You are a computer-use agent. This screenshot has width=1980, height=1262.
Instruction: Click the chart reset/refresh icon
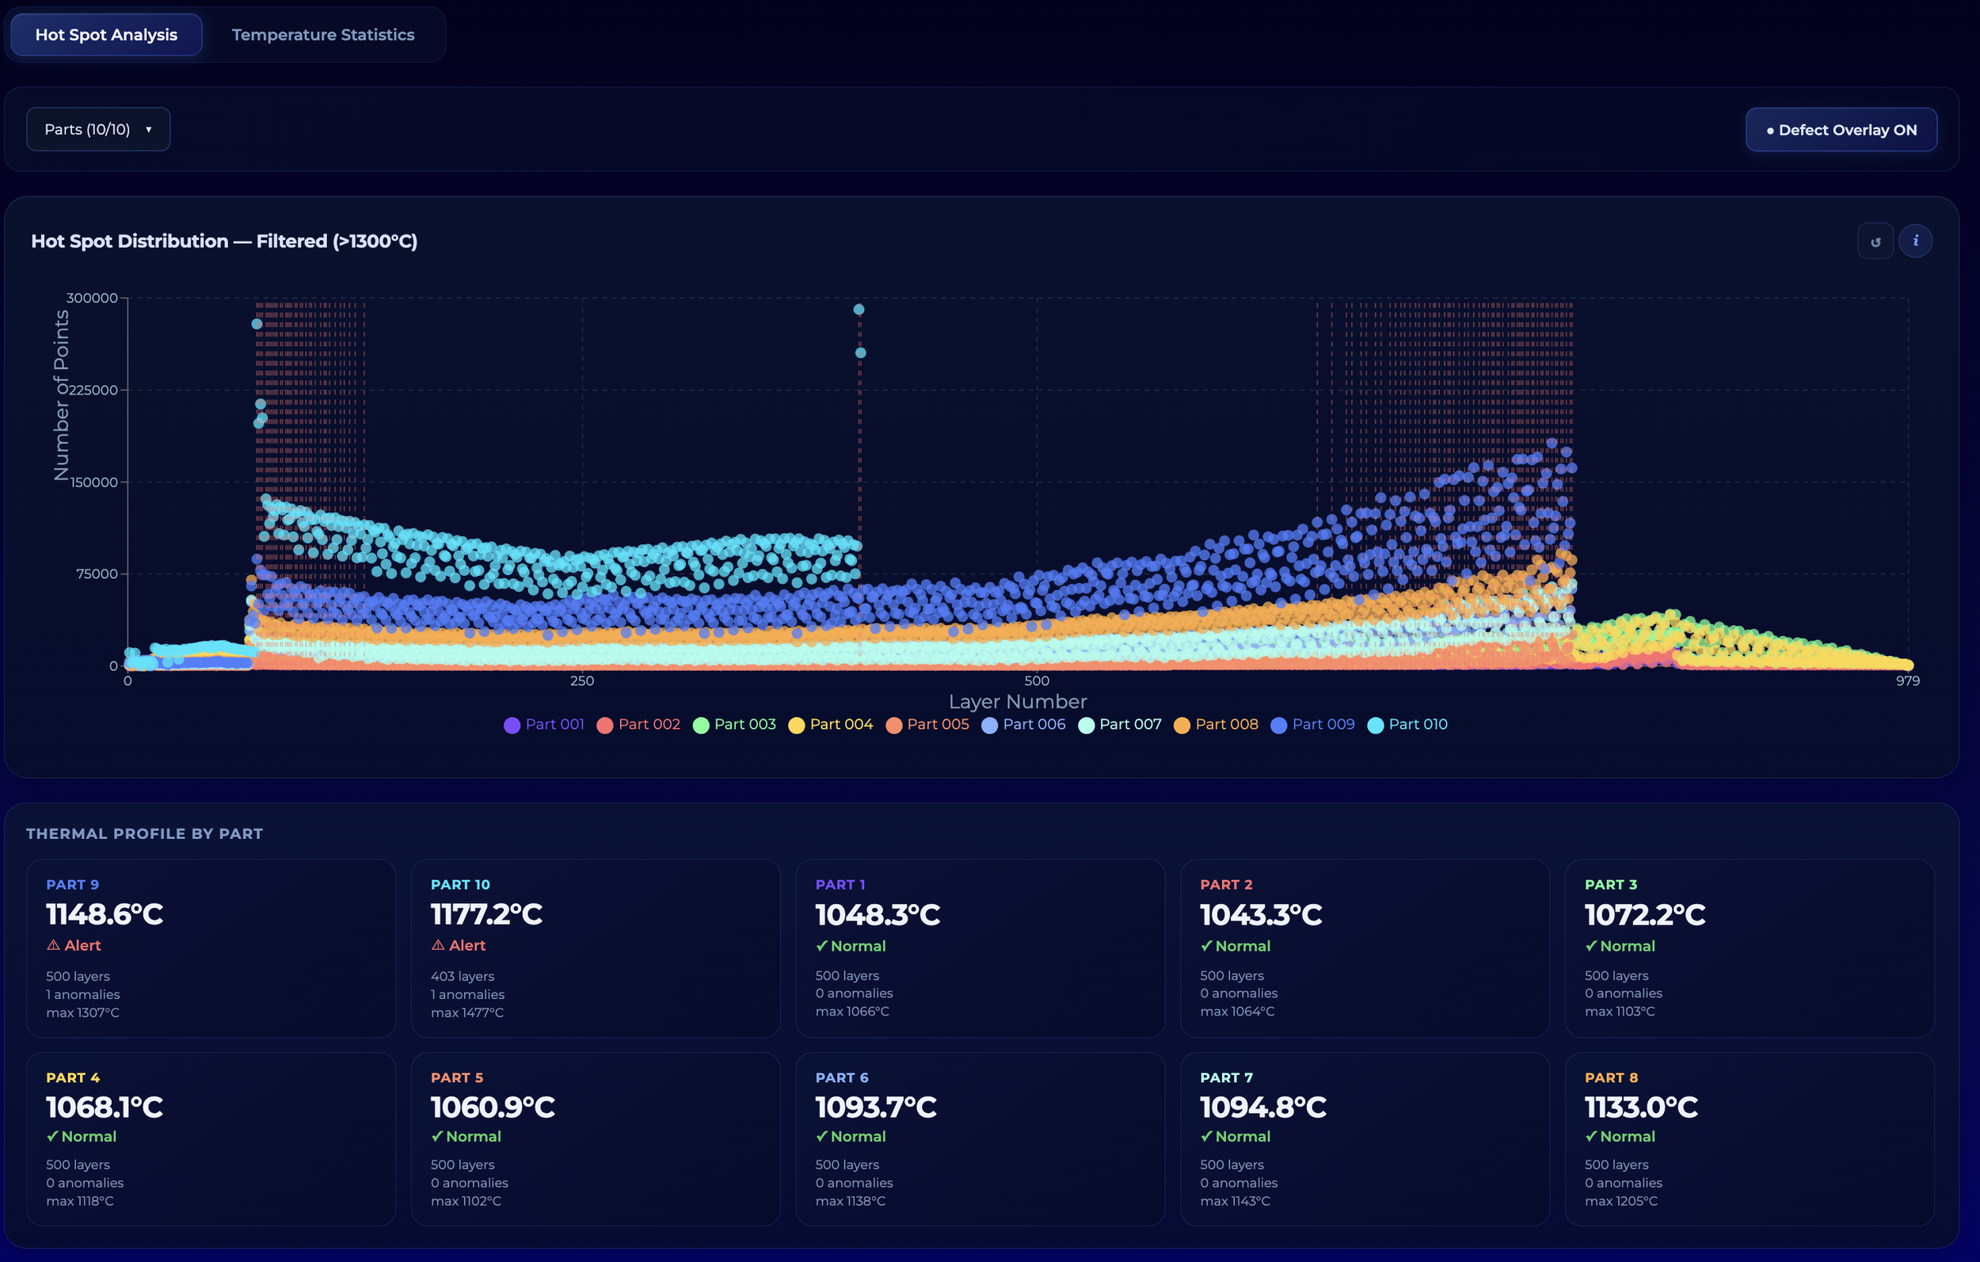1875,241
